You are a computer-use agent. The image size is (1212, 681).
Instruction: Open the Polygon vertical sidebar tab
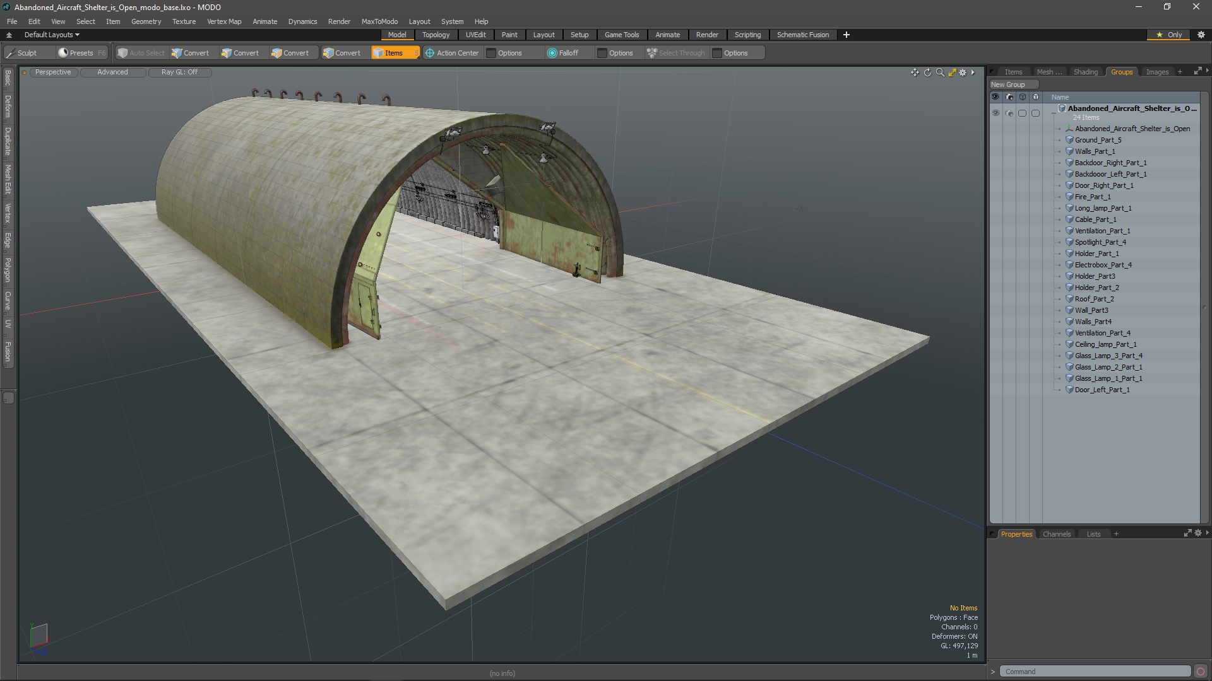tap(8, 270)
